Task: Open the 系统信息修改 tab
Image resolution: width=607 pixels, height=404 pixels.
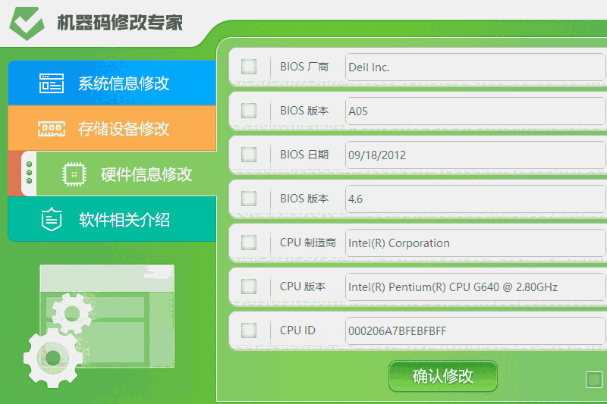Action: (x=124, y=83)
